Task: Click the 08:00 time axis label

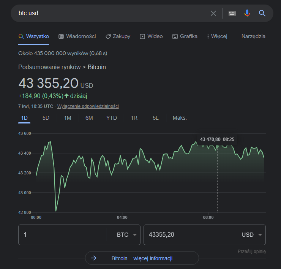Action: [x=208, y=218]
